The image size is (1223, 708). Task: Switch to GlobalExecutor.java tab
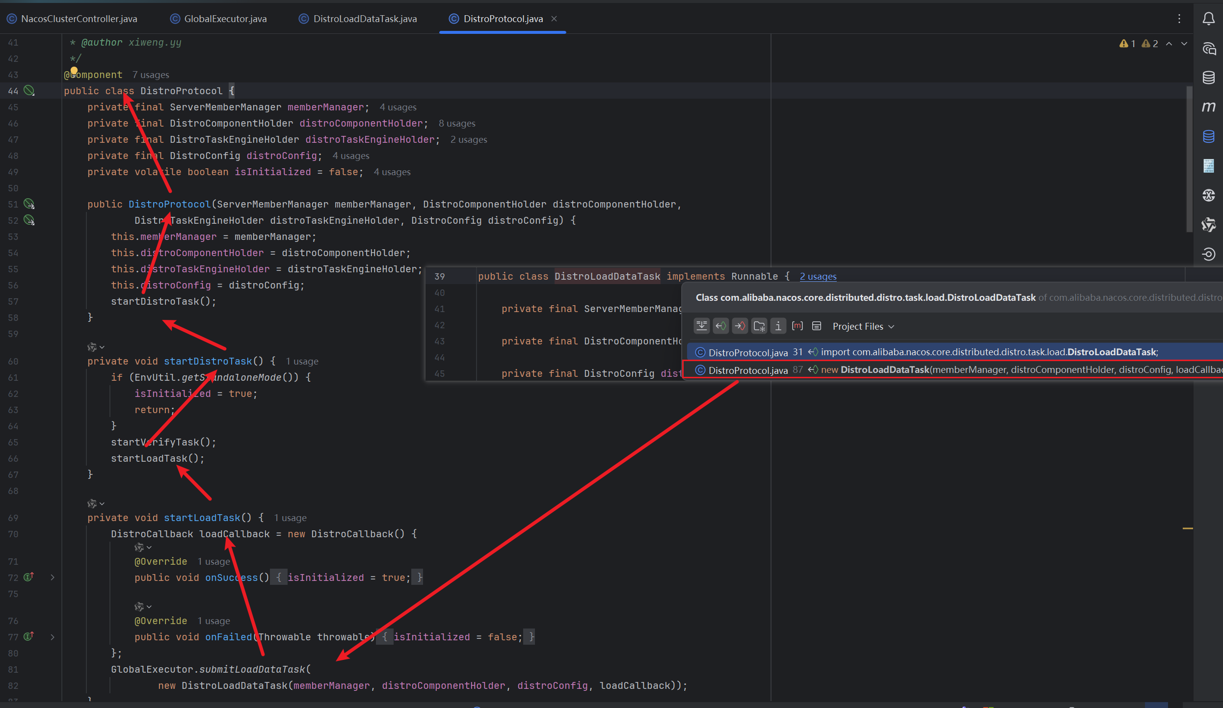pos(225,19)
